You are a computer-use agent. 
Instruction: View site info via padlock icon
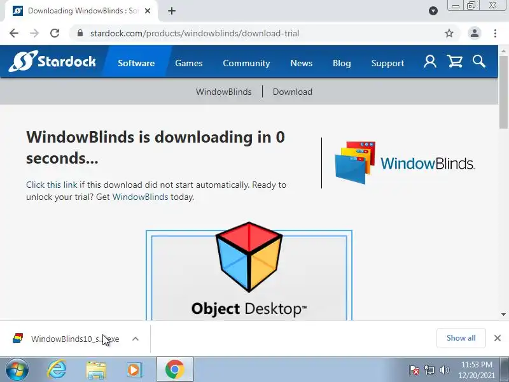[x=80, y=33]
